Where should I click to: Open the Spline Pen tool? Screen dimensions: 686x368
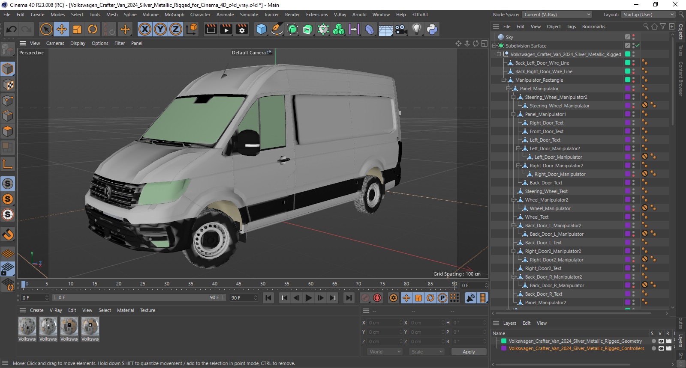coord(277,29)
